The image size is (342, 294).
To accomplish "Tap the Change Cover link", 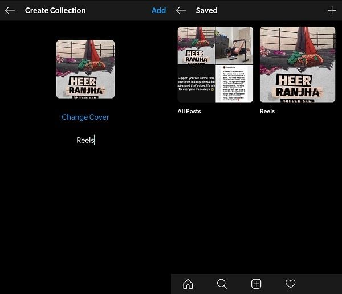I will (x=85, y=117).
